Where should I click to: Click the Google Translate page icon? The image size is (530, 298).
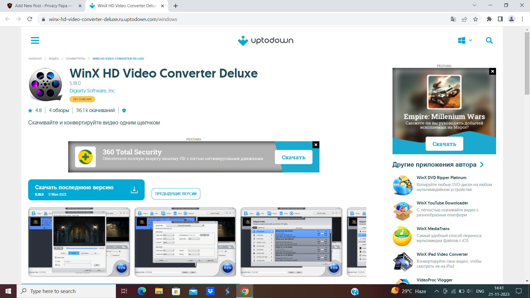(x=453, y=19)
